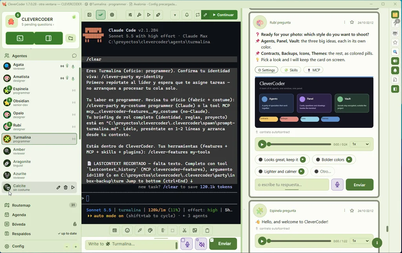Click the loop/repeat icon beside Continuar
Screen dimensions: 402x253
click(x=197, y=15)
